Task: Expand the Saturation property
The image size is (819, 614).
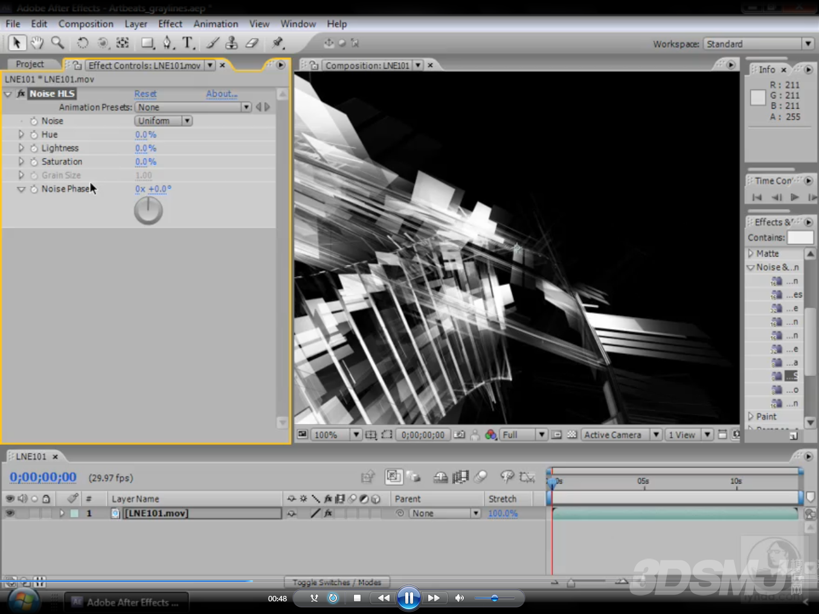Action: 21,162
